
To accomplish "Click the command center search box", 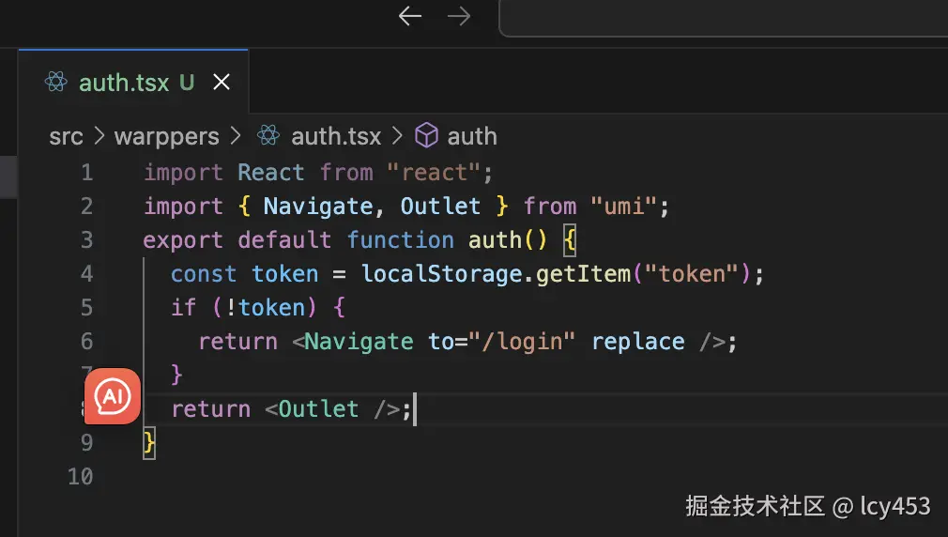I will coord(723,17).
